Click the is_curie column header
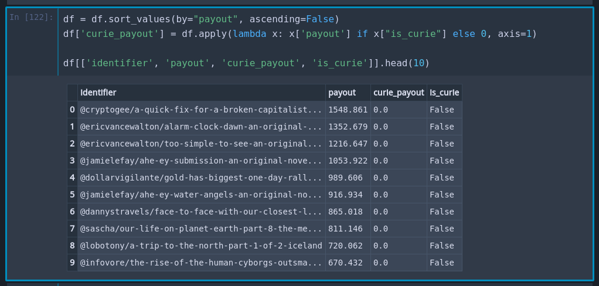Image resolution: width=599 pixels, height=286 pixels. click(x=445, y=93)
